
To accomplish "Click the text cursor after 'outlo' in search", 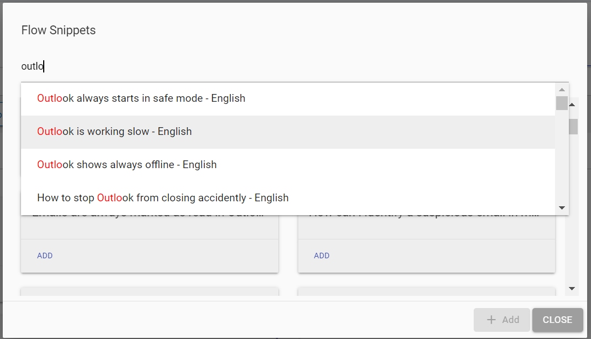I will [x=44, y=66].
